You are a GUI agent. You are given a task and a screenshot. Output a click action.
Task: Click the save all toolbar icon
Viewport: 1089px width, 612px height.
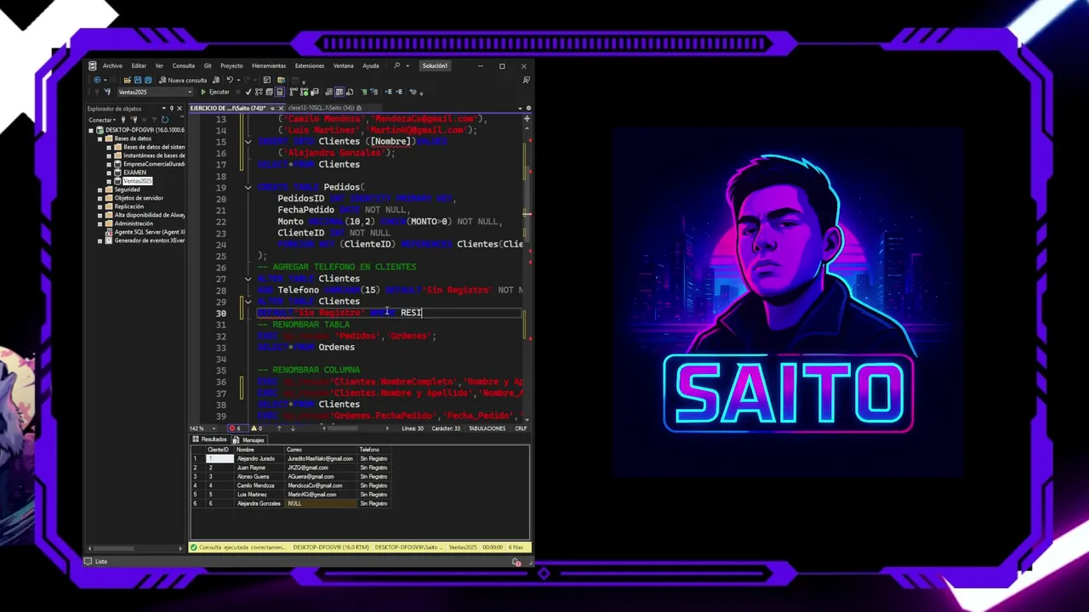tap(148, 80)
